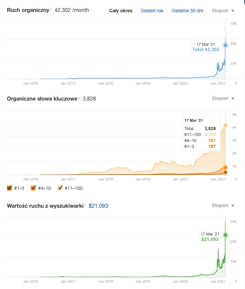
Task: Open Eksport dropdown for Ruch organiczny
Action: [x=223, y=11]
